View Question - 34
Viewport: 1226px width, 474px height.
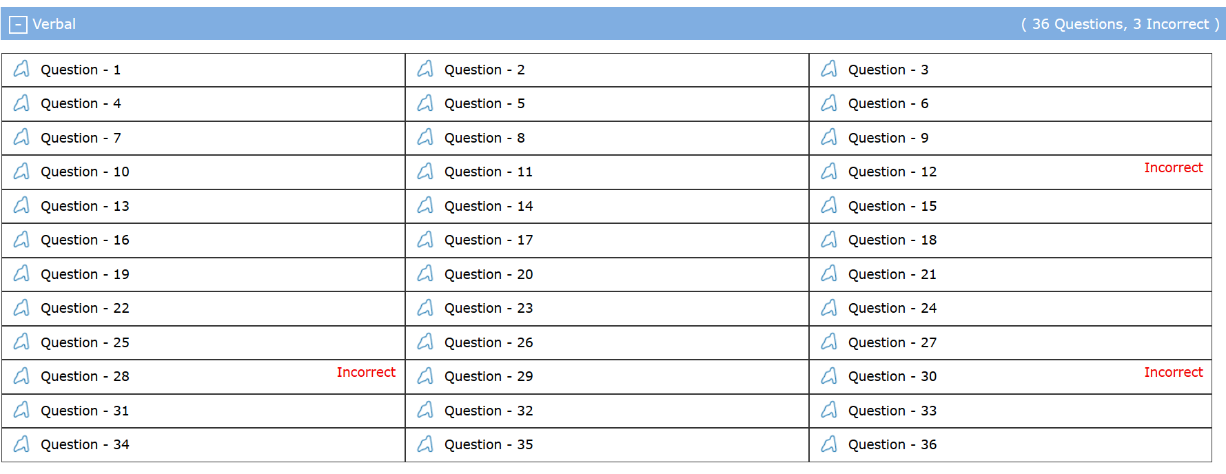coord(85,444)
